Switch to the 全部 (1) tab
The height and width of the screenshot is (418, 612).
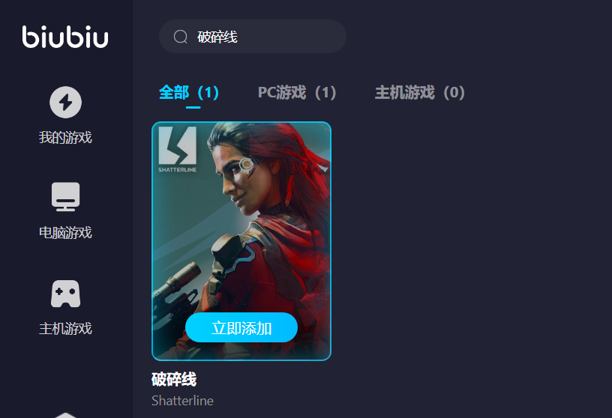tap(189, 93)
